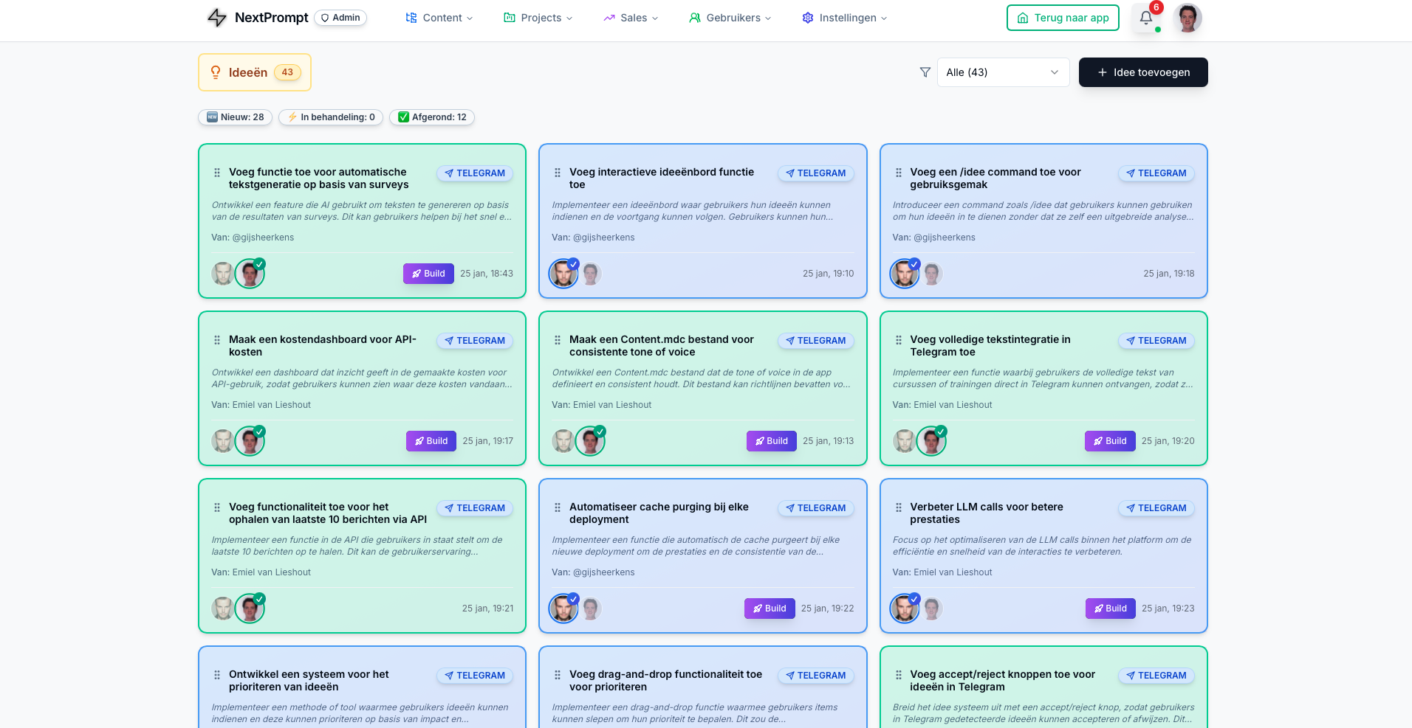Open the Sales menu

point(631,18)
